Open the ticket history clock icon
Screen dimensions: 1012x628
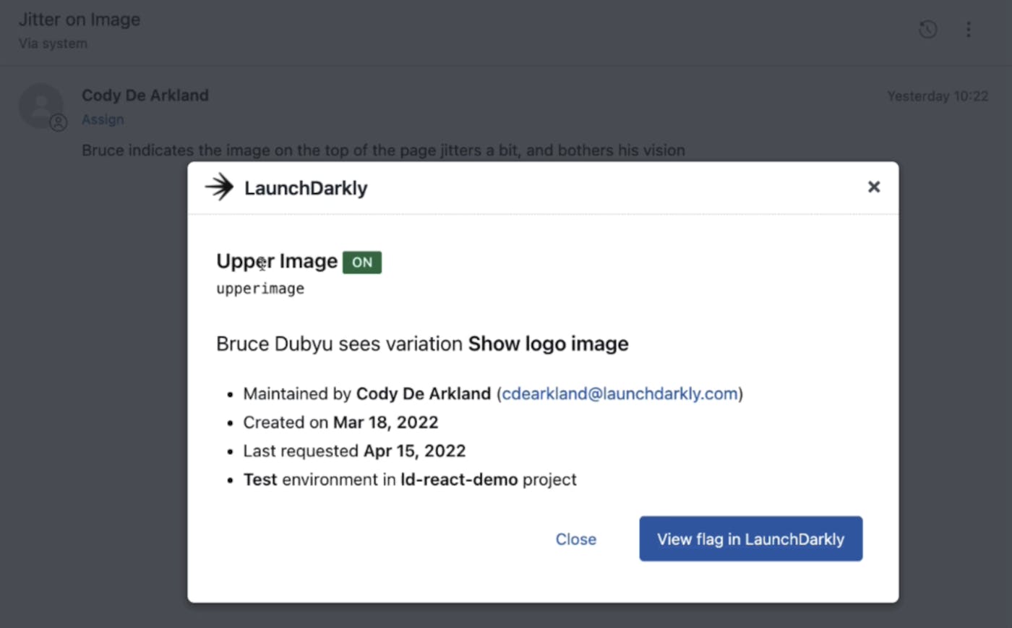(927, 30)
